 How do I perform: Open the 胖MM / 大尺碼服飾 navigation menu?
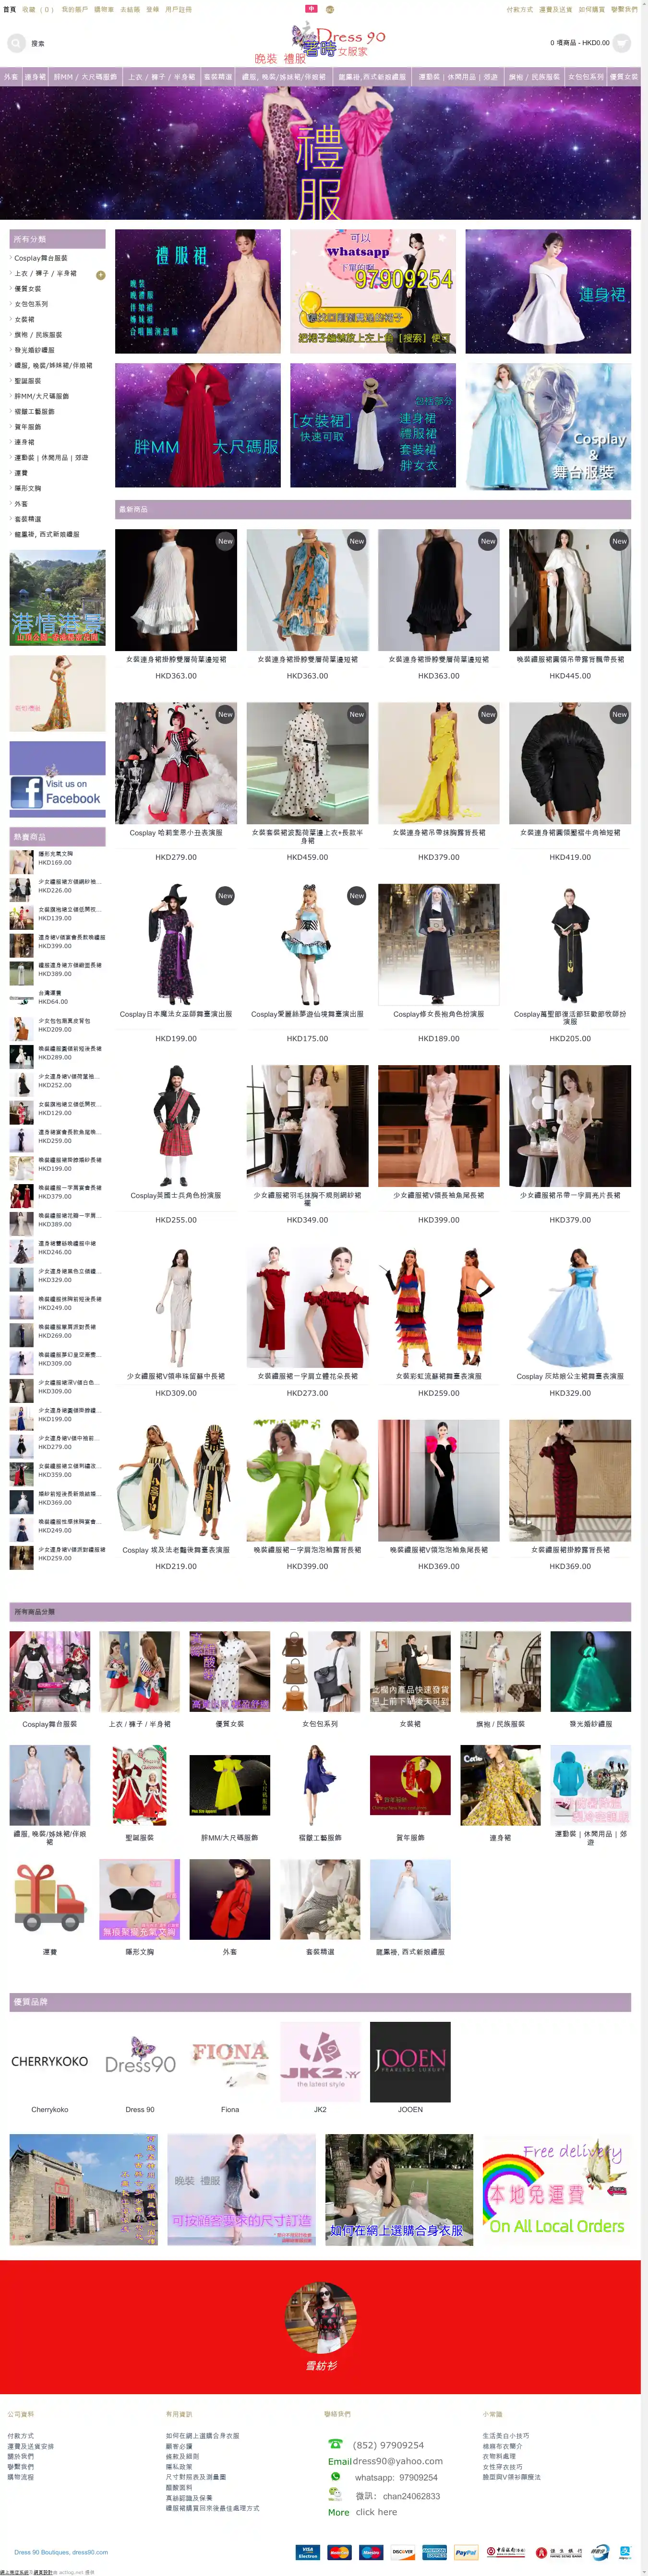(x=85, y=76)
